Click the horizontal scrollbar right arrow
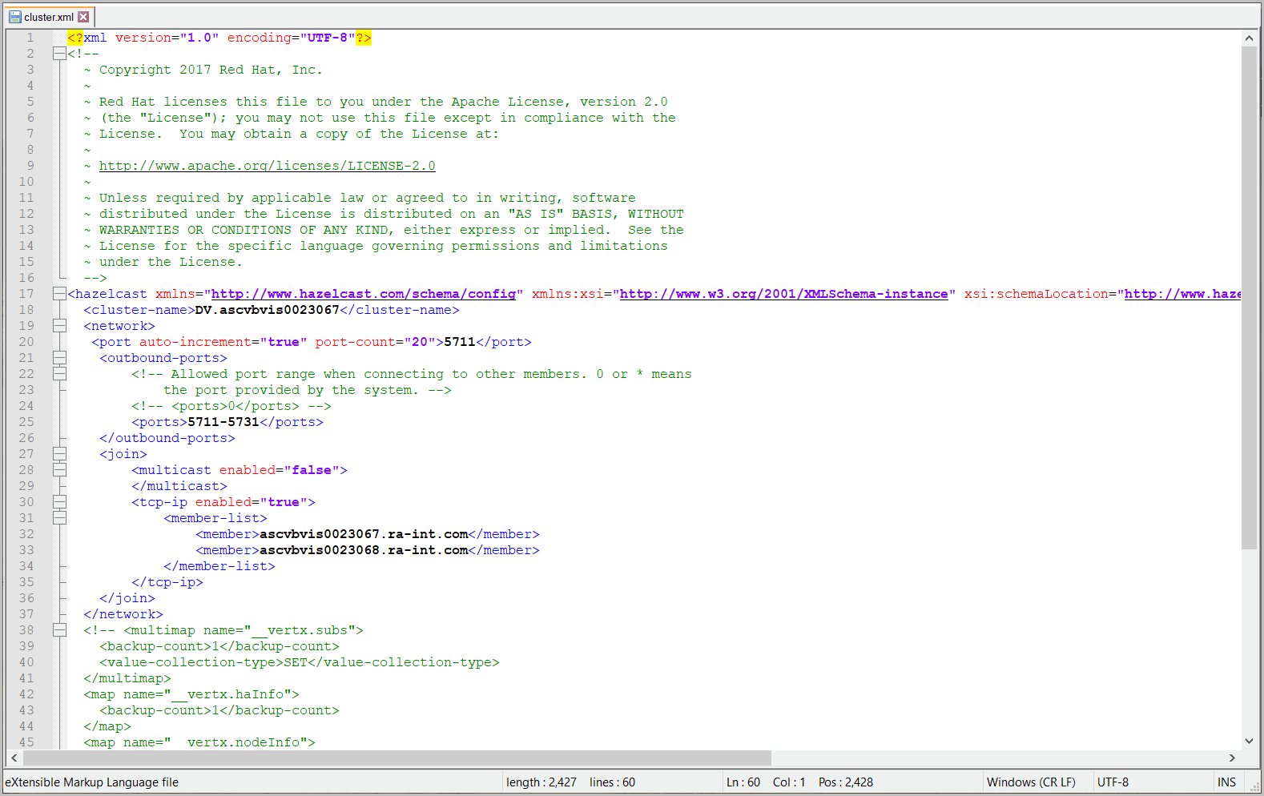 coord(1232,758)
